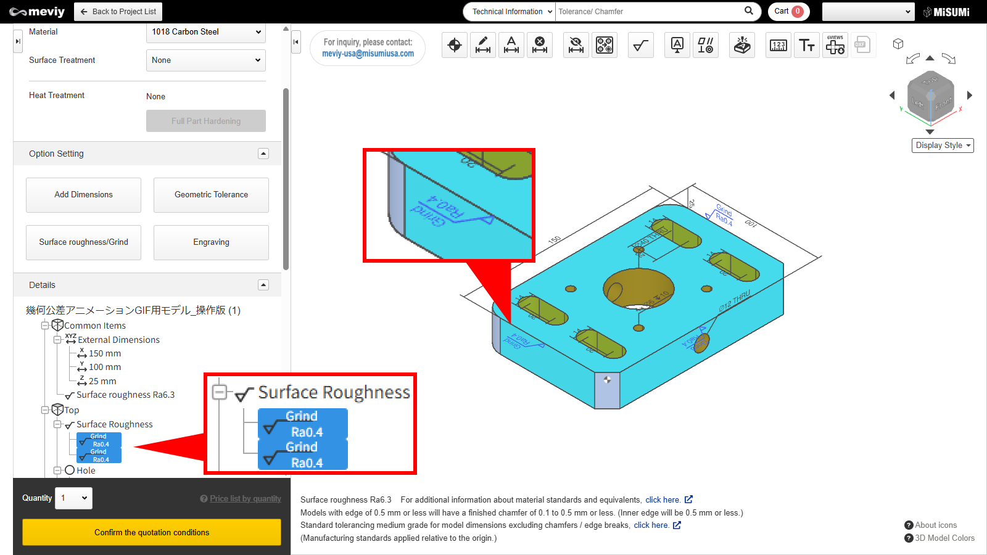This screenshot has height=555, width=987.
Task: Select the delete dimension X tool
Action: [540, 45]
